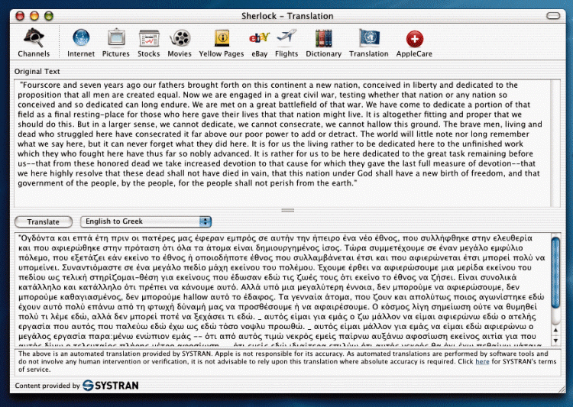
Task: Select the Translation flag icon
Action: click(369, 38)
